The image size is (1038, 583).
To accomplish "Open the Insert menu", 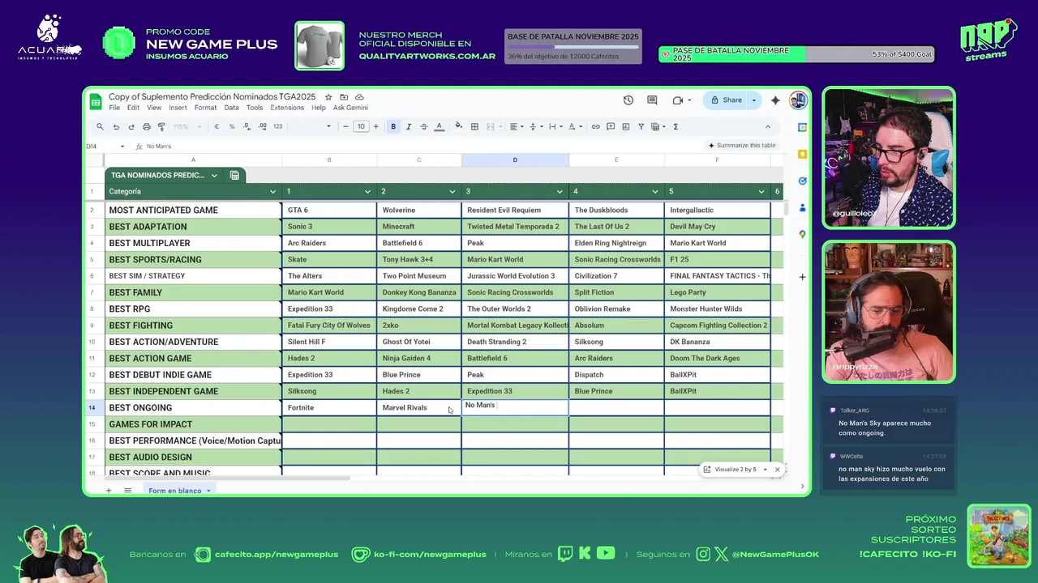I will 178,108.
